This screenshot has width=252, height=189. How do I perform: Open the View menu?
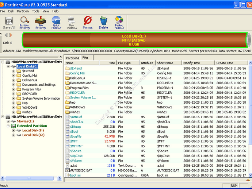(46, 11)
